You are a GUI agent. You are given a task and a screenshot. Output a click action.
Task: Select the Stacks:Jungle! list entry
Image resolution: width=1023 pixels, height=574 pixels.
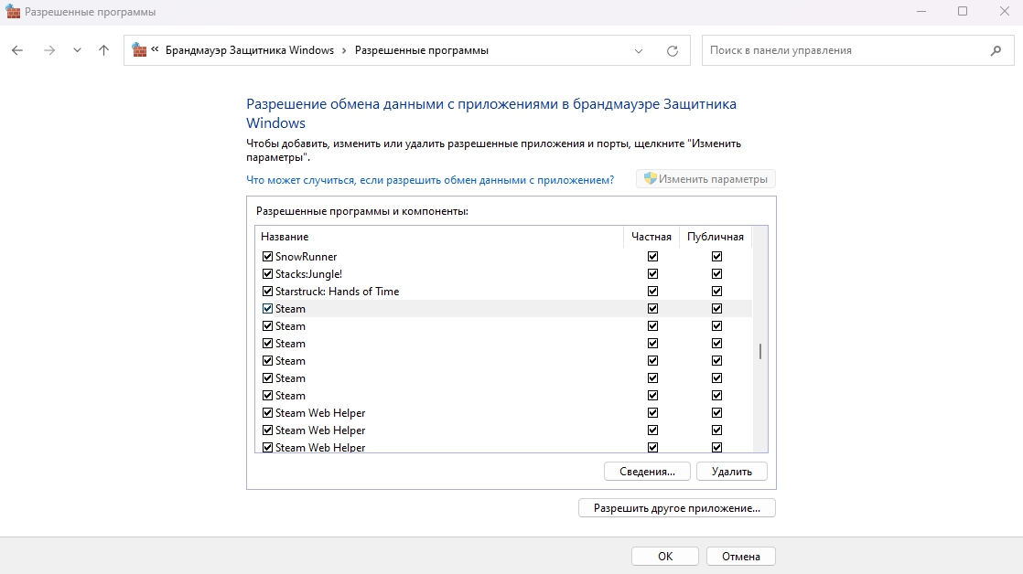click(x=308, y=274)
